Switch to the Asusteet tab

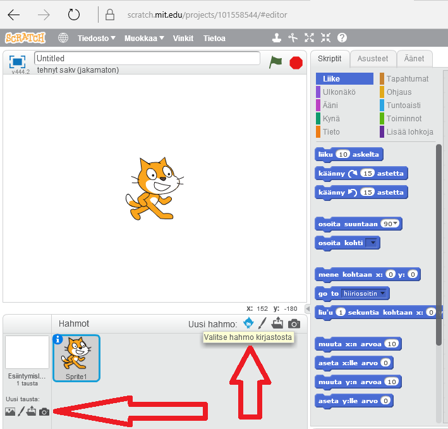click(x=373, y=59)
